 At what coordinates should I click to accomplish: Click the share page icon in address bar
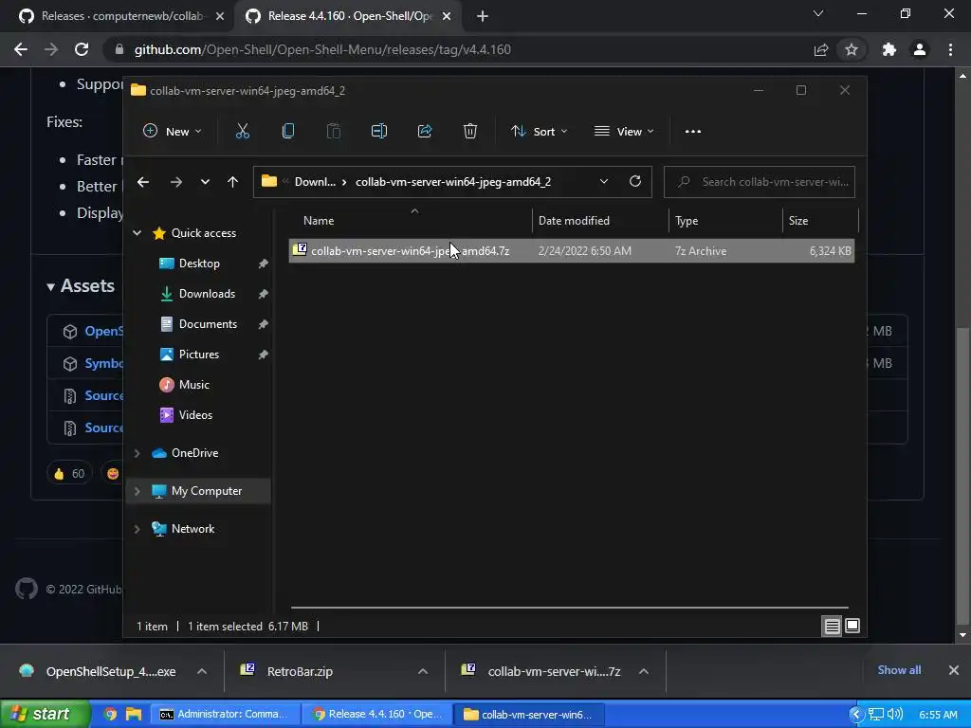(821, 49)
